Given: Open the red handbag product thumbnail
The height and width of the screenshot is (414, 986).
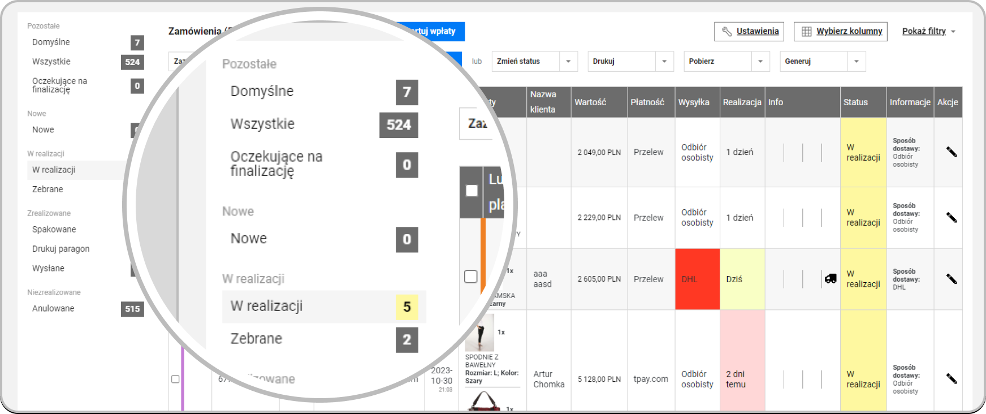Looking at the screenshot, I should coord(485,401).
